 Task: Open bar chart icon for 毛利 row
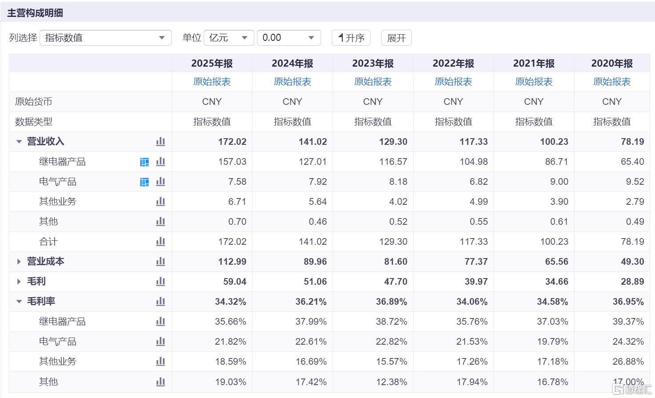pyautogui.click(x=161, y=282)
